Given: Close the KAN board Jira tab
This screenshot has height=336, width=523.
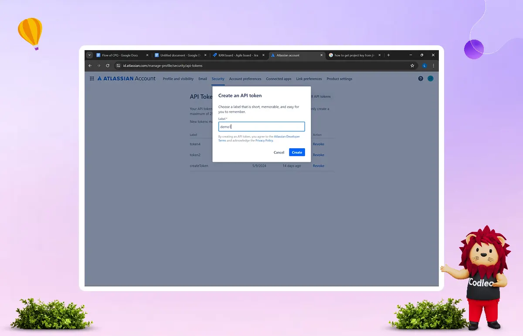Looking at the screenshot, I should (263, 55).
